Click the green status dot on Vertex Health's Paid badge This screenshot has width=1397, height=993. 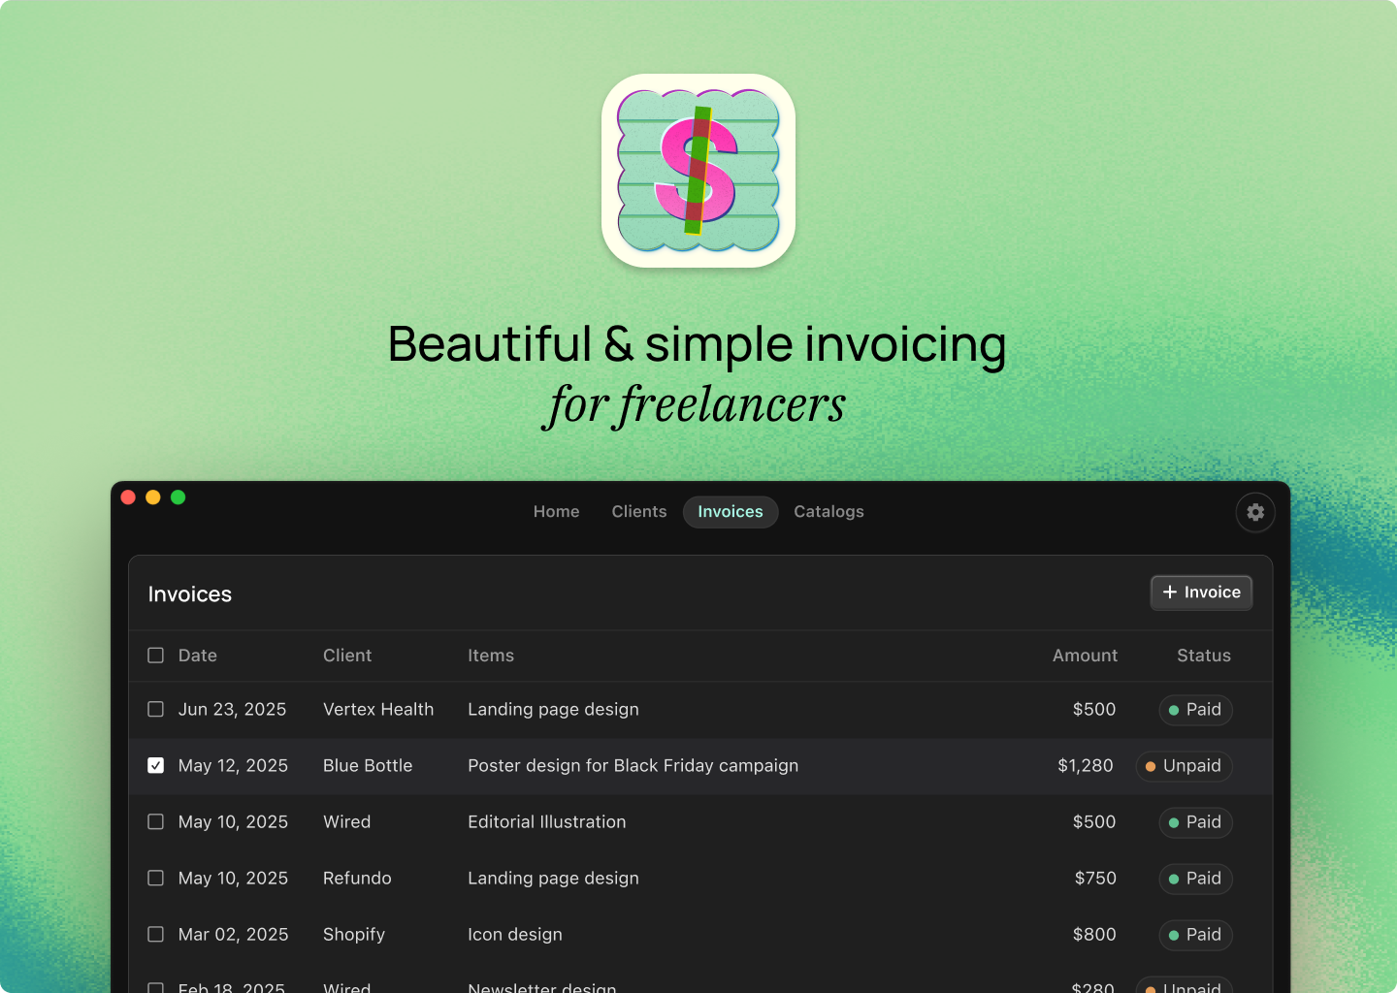1173,710
